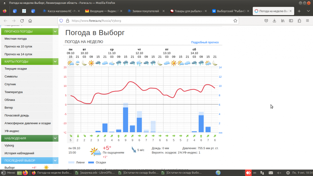Image resolution: width=313 pixels, height=176 pixels.
Task: Bookmark this page with star icon
Action: [235, 21]
